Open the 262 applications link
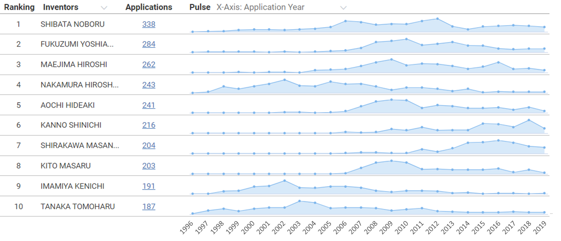The width and height of the screenshot is (561, 241). tap(149, 64)
